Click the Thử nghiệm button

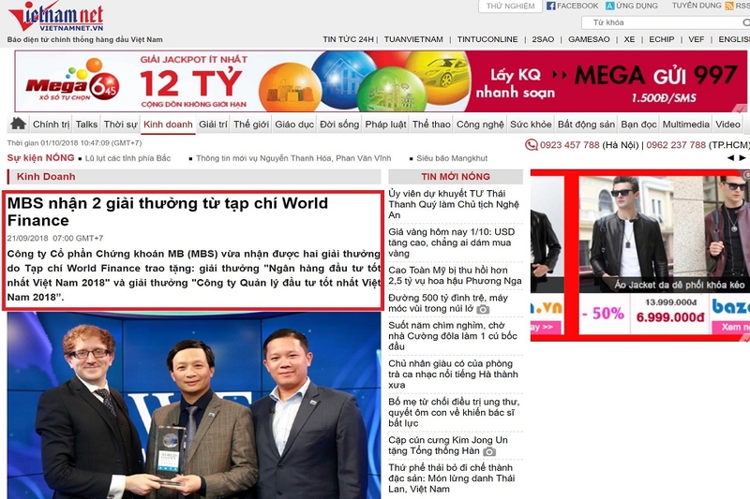click(510, 7)
